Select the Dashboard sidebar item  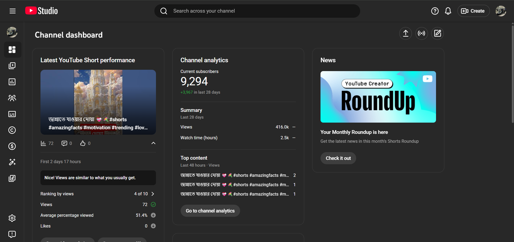pyautogui.click(x=12, y=50)
